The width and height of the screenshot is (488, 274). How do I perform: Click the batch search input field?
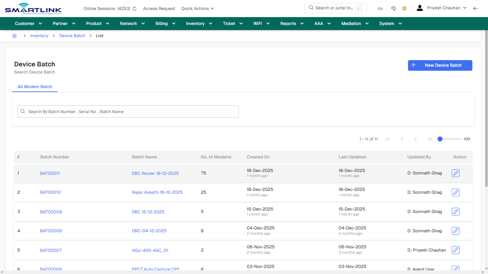[x=128, y=111]
